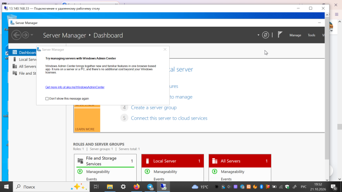
Task: Open navigation history dropdown beside forward arrow
Action: coord(32,35)
